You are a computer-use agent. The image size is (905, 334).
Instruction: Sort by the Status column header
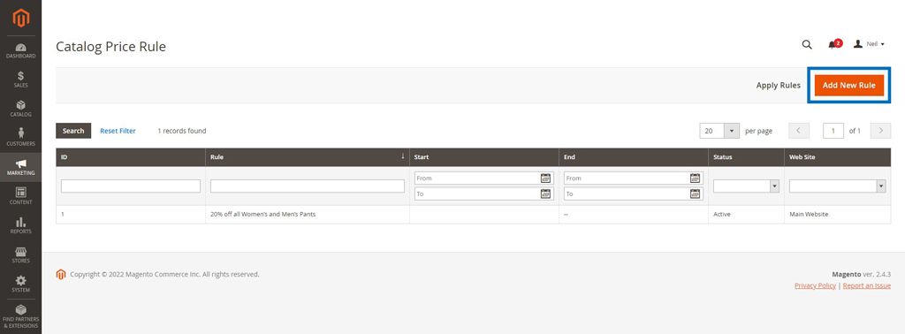point(746,157)
